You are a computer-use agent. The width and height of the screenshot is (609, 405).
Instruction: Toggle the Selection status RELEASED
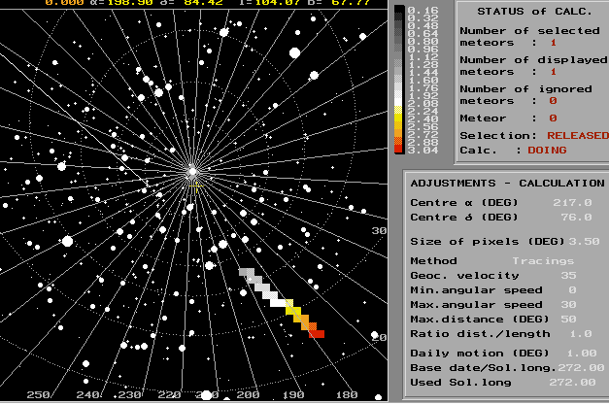pos(577,135)
